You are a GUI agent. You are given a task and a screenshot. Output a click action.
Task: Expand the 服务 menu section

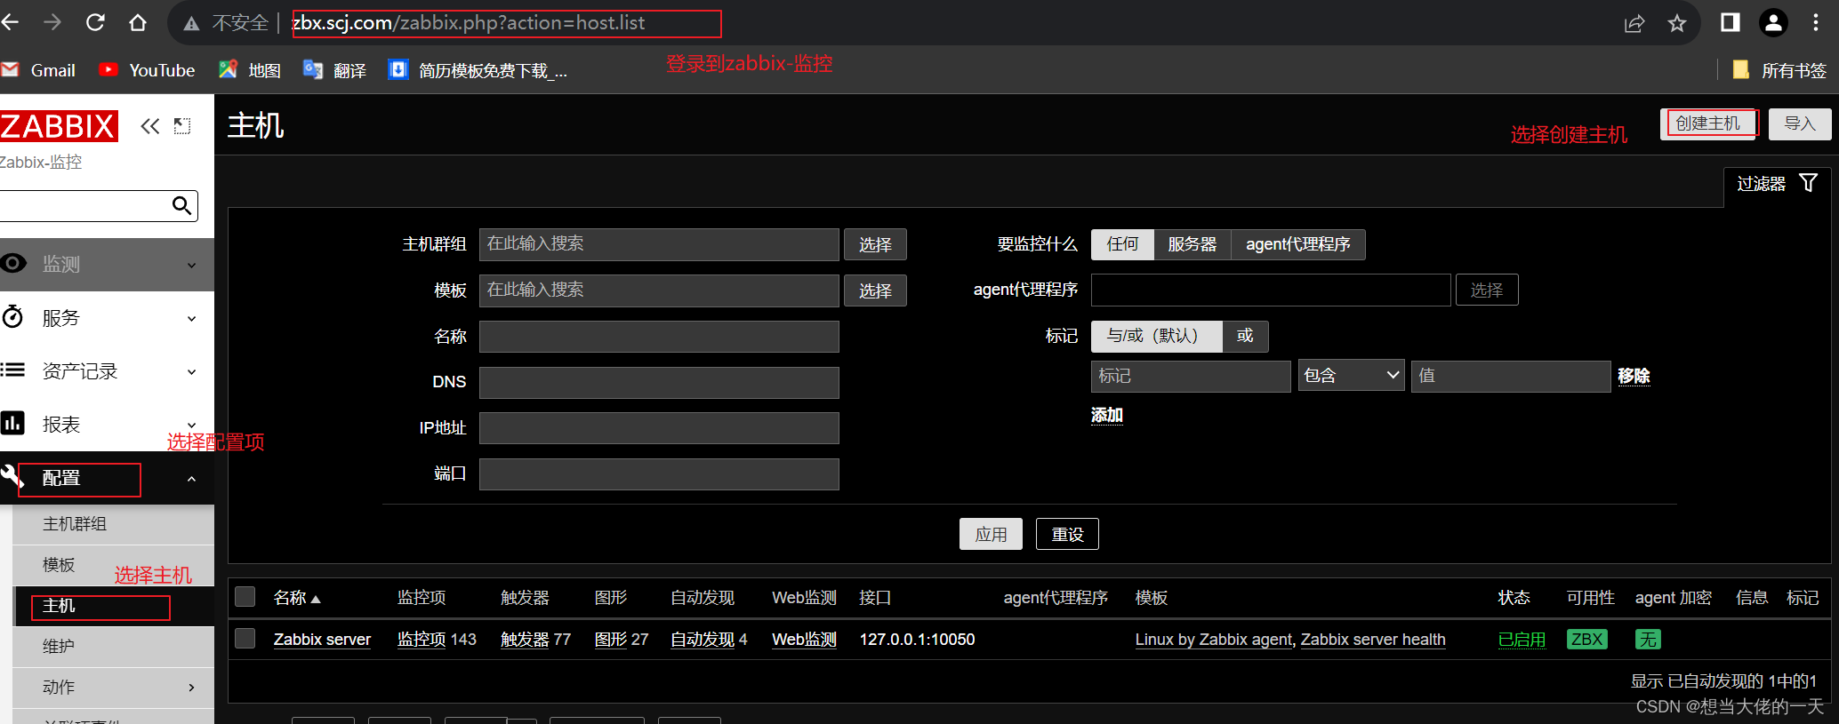[107, 317]
